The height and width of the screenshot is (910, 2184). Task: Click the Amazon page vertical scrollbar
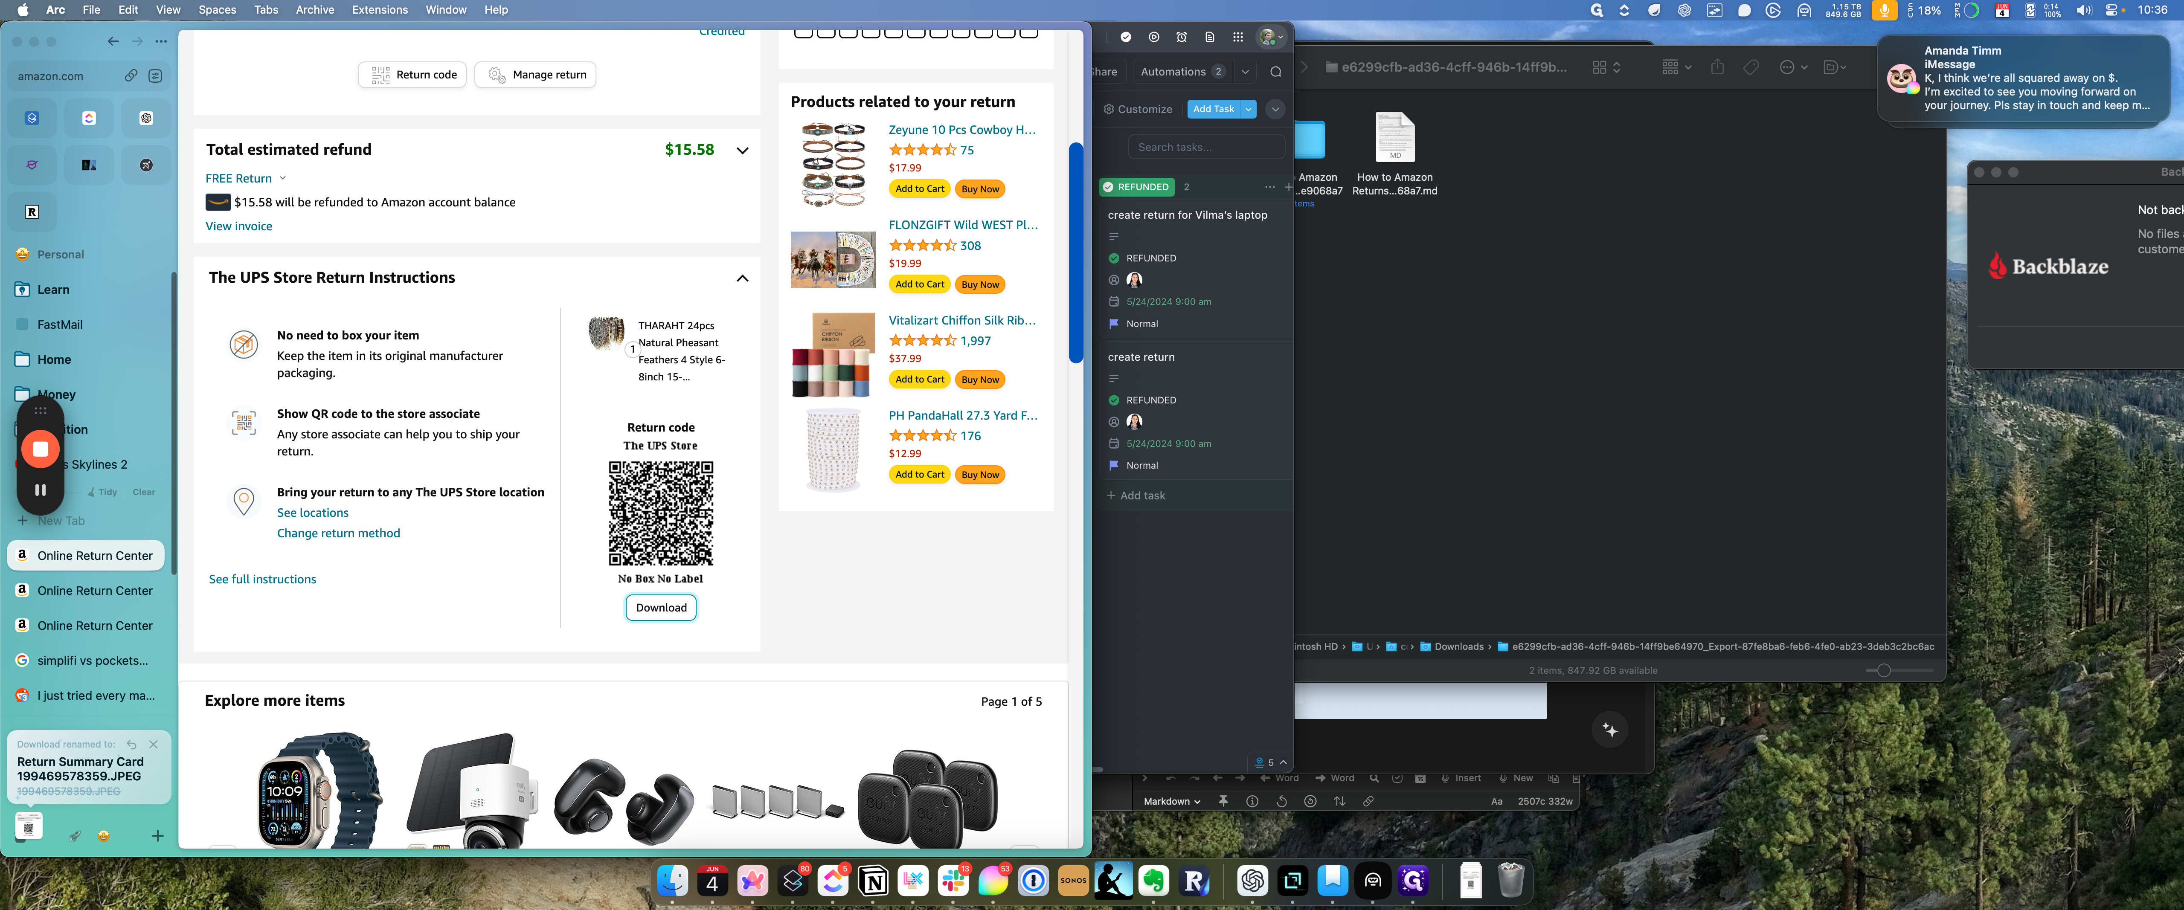pyautogui.click(x=1075, y=252)
